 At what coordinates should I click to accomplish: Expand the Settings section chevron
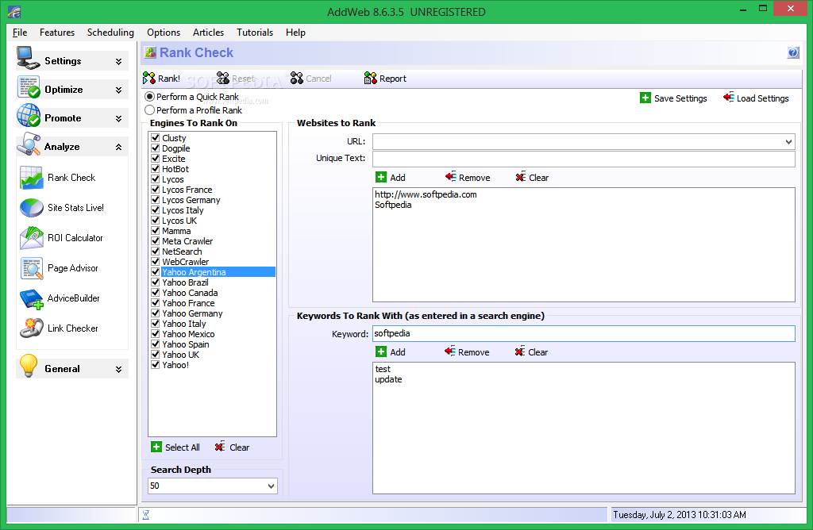pos(119,62)
